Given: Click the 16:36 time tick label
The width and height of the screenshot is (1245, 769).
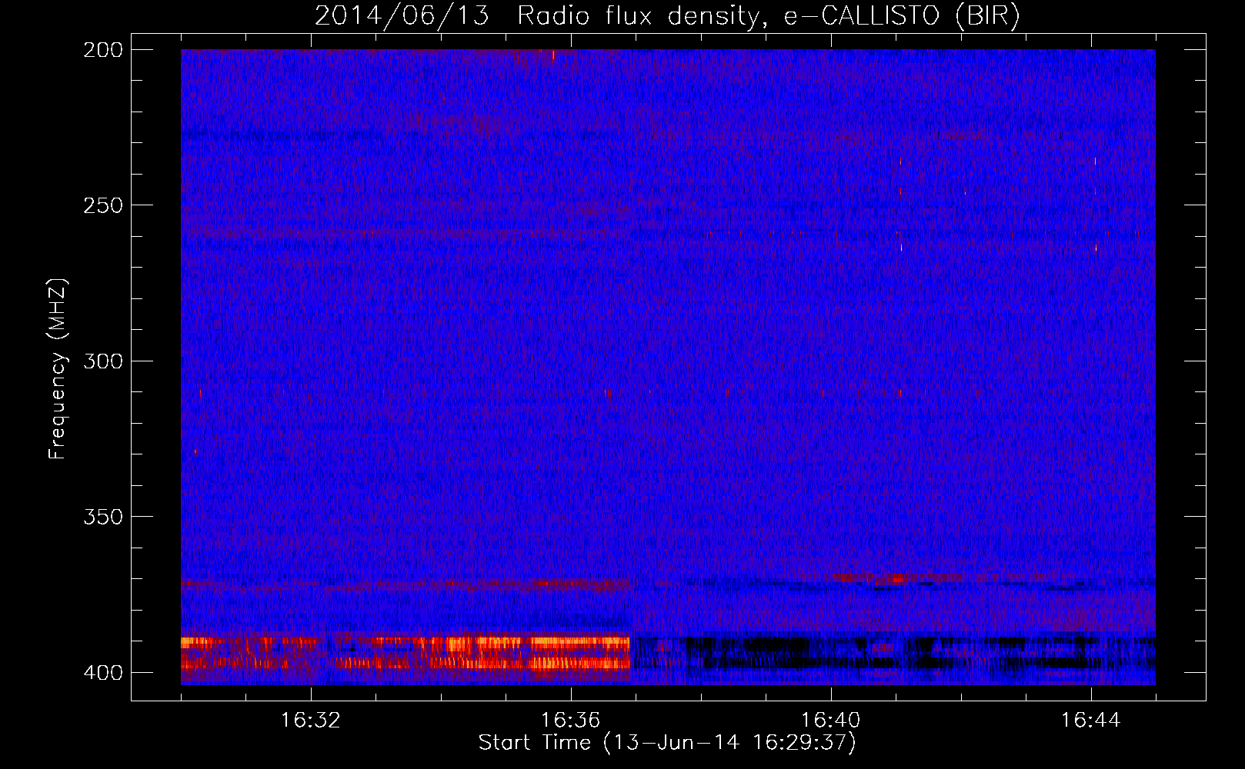Looking at the screenshot, I should (571, 721).
